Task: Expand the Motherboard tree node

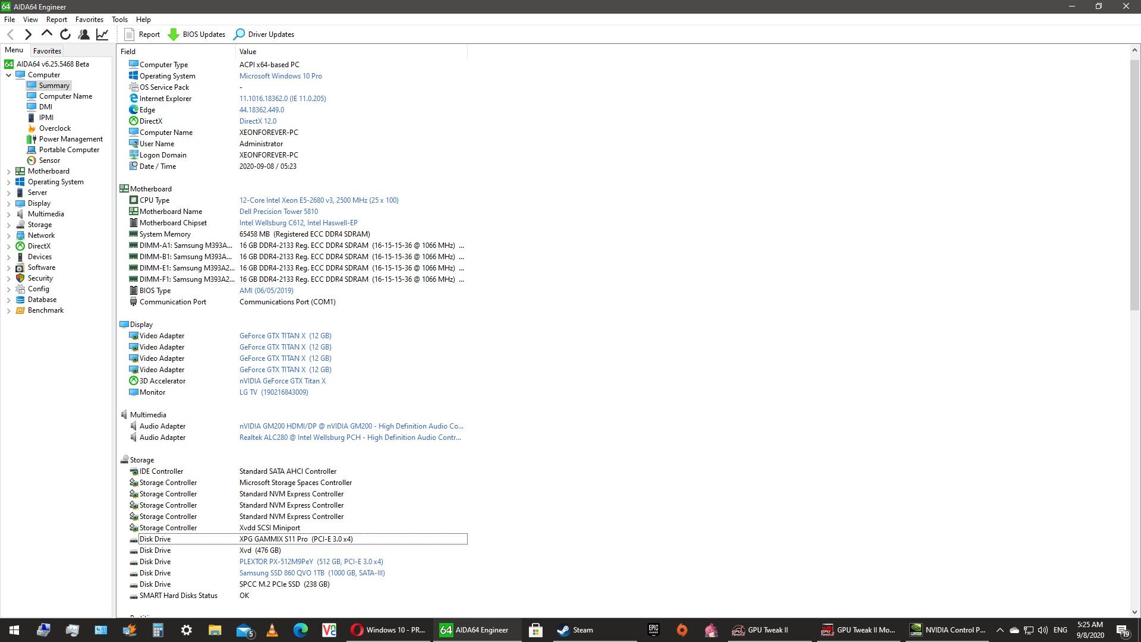Action: pos(9,171)
